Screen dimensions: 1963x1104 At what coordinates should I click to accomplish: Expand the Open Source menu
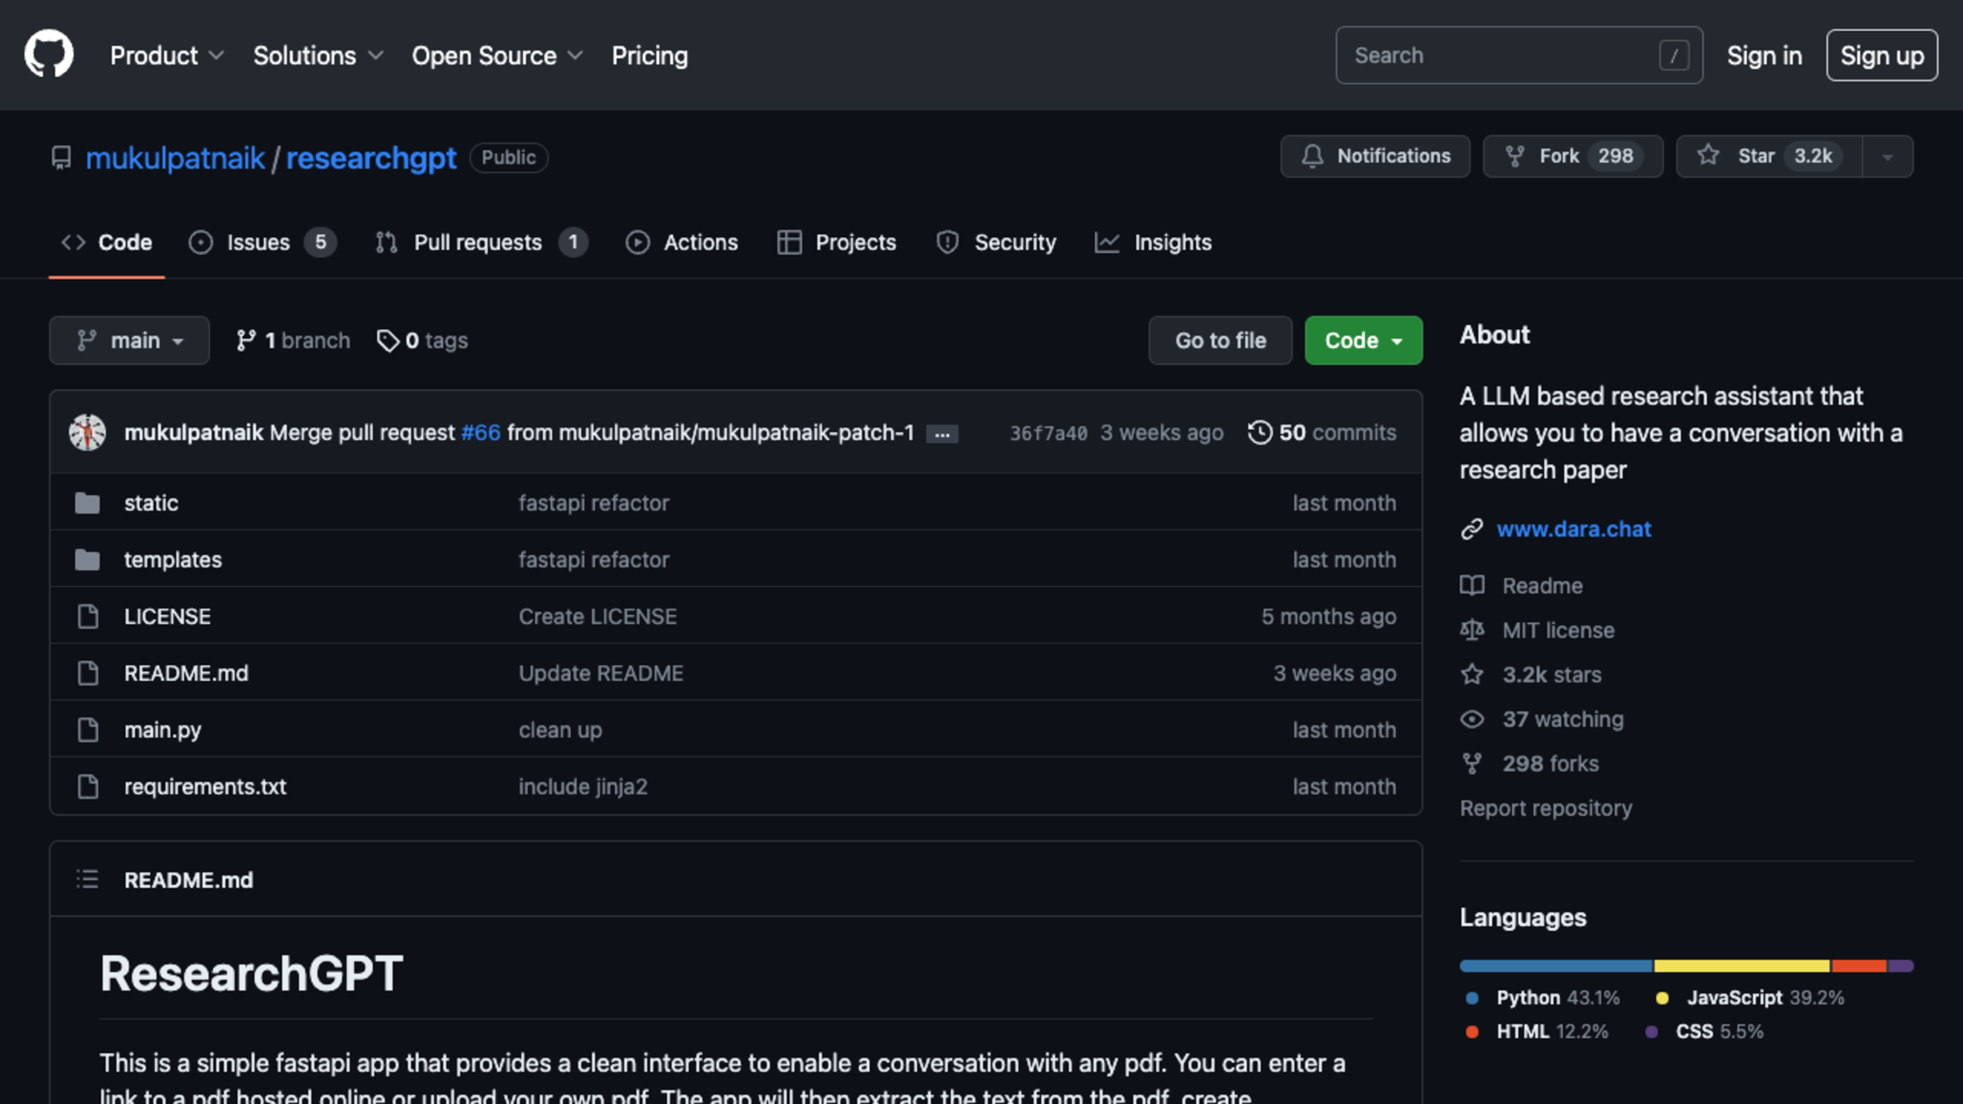497,56
